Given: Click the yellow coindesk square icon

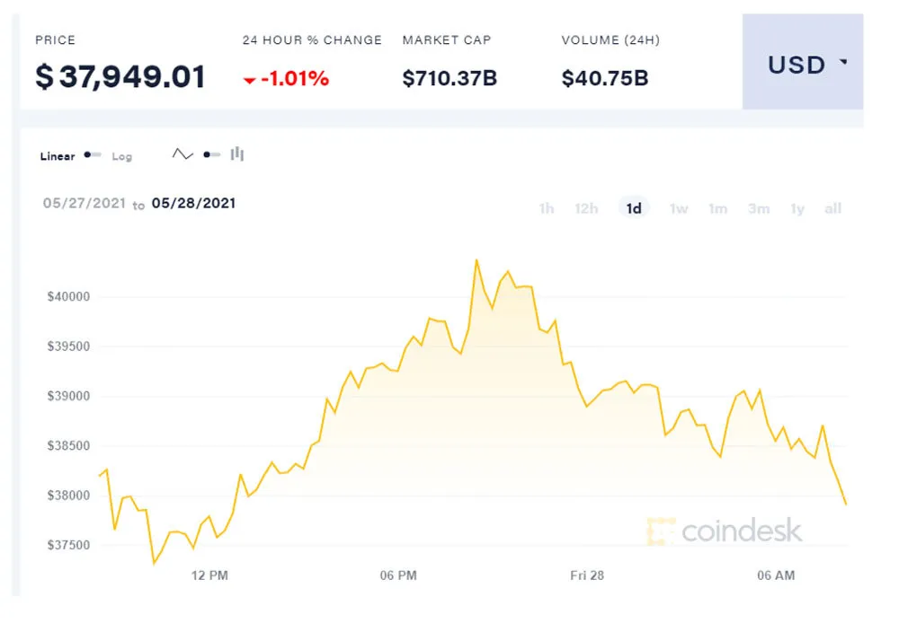Looking at the screenshot, I should tap(663, 531).
